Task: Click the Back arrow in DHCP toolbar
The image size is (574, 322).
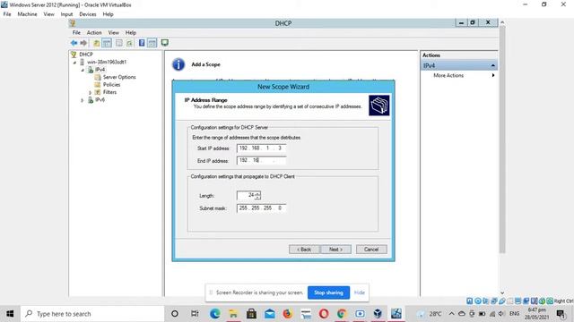Action: pyautogui.click(x=74, y=43)
